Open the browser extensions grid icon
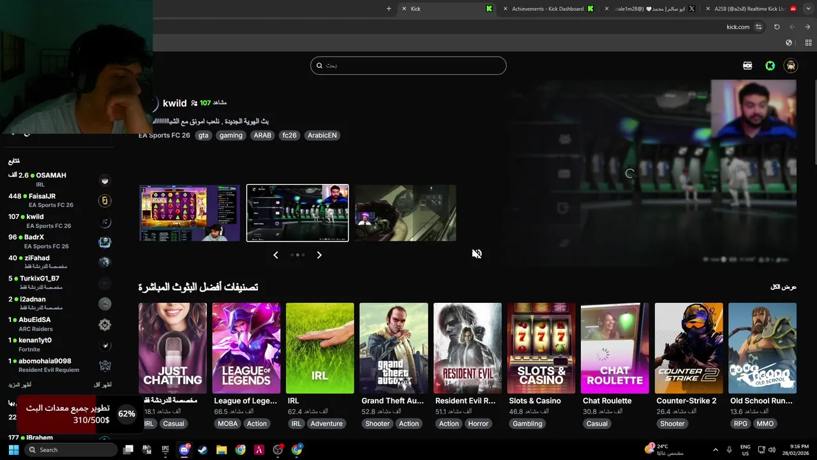This screenshot has height=460, width=817. click(x=808, y=43)
